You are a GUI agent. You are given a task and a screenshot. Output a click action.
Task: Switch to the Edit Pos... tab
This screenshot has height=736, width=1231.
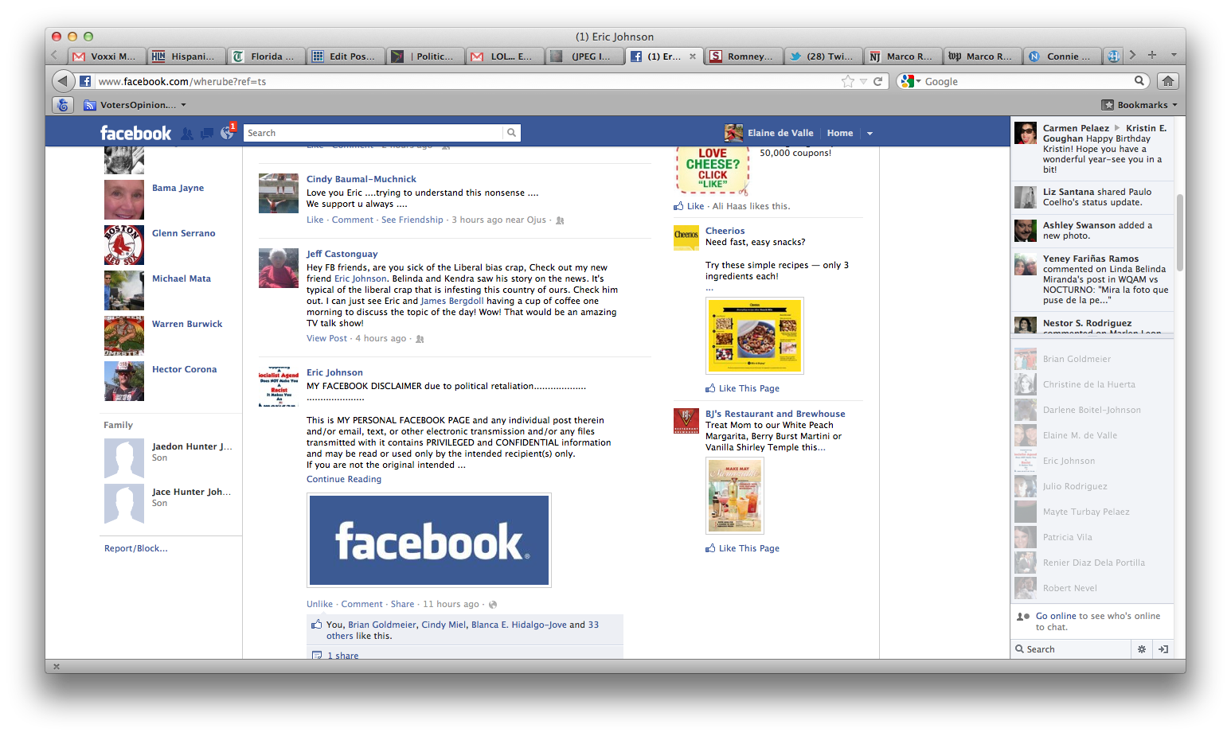tap(346, 56)
